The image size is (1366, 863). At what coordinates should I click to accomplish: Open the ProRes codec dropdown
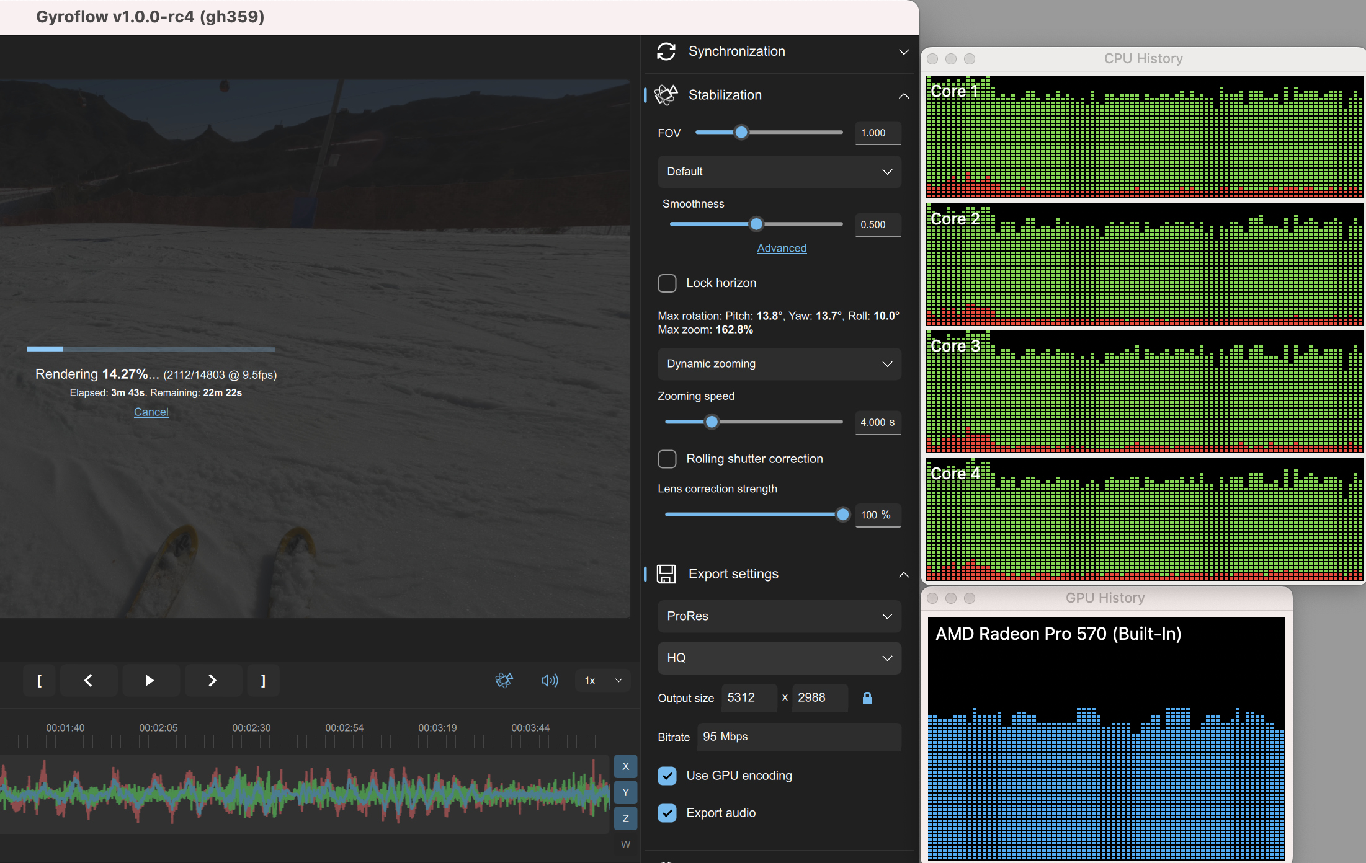(x=779, y=616)
